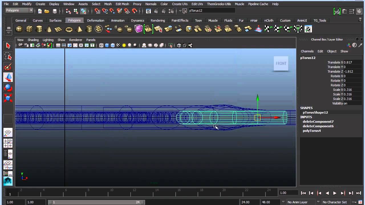Create a polygon cylinder from shelf
This screenshot has height=205, width=365.
39,29
